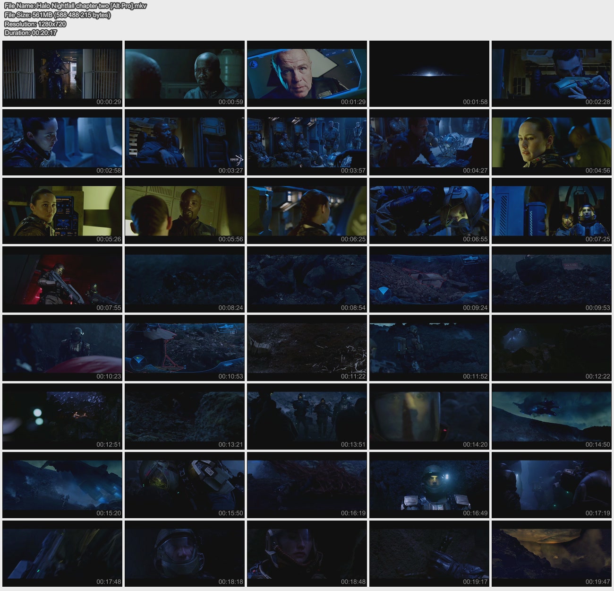The width and height of the screenshot is (614, 591).
Task: Open the squad walking frame at 00:13:51
Action: [x=307, y=417]
